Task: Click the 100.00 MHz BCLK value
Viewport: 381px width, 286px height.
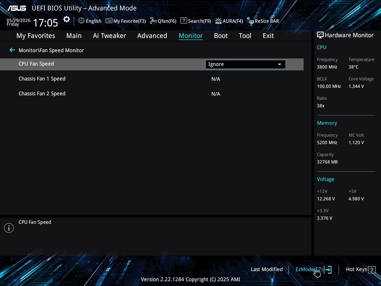Action: (x=329, y=86)
